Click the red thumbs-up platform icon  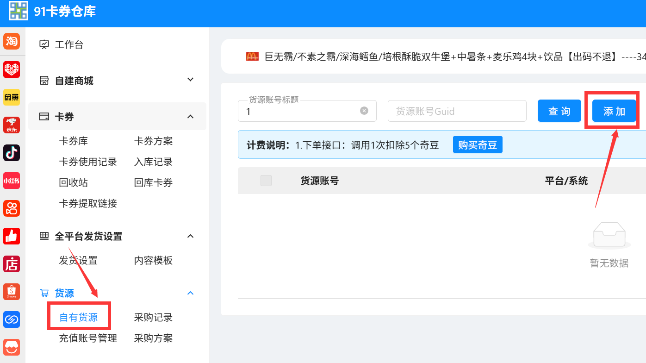point(12,236)
